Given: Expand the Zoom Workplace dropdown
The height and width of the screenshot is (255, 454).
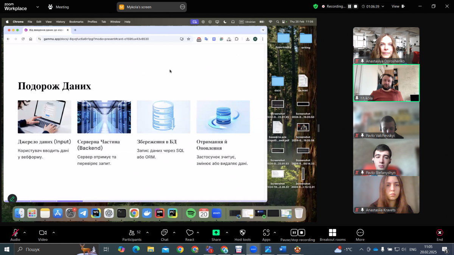Looking at the screenshot, I should (x=37, y=7).
